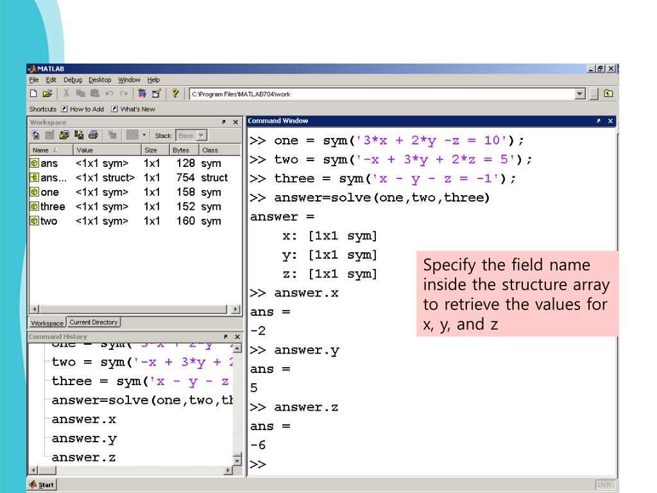Expand the plot type dropdown arrow
This screenshot has width=657, height=493.
click(x=144, y=135)
